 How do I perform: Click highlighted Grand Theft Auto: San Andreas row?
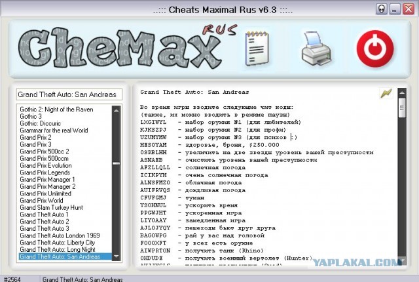tap(65, 256)
